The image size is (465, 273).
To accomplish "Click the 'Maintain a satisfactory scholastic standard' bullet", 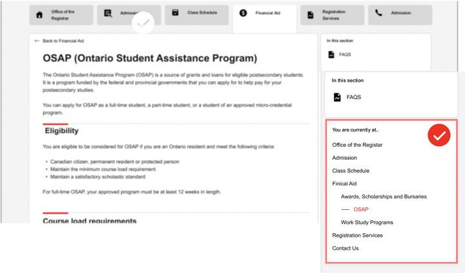I will (98, 177).
